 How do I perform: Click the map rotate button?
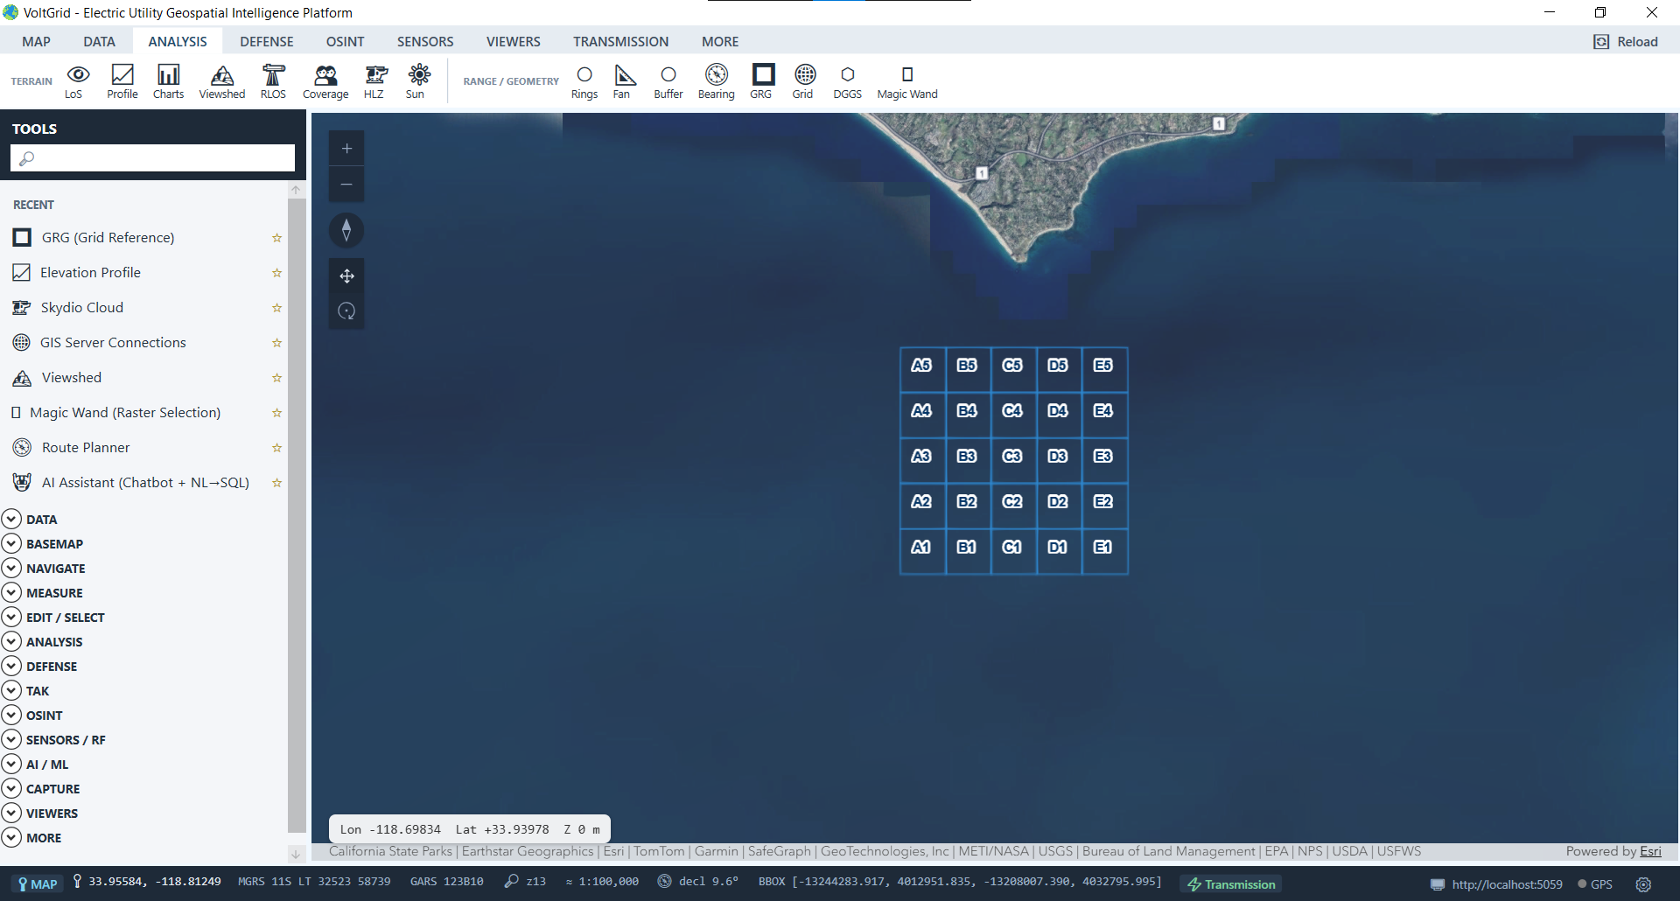[x=346, y=311]
